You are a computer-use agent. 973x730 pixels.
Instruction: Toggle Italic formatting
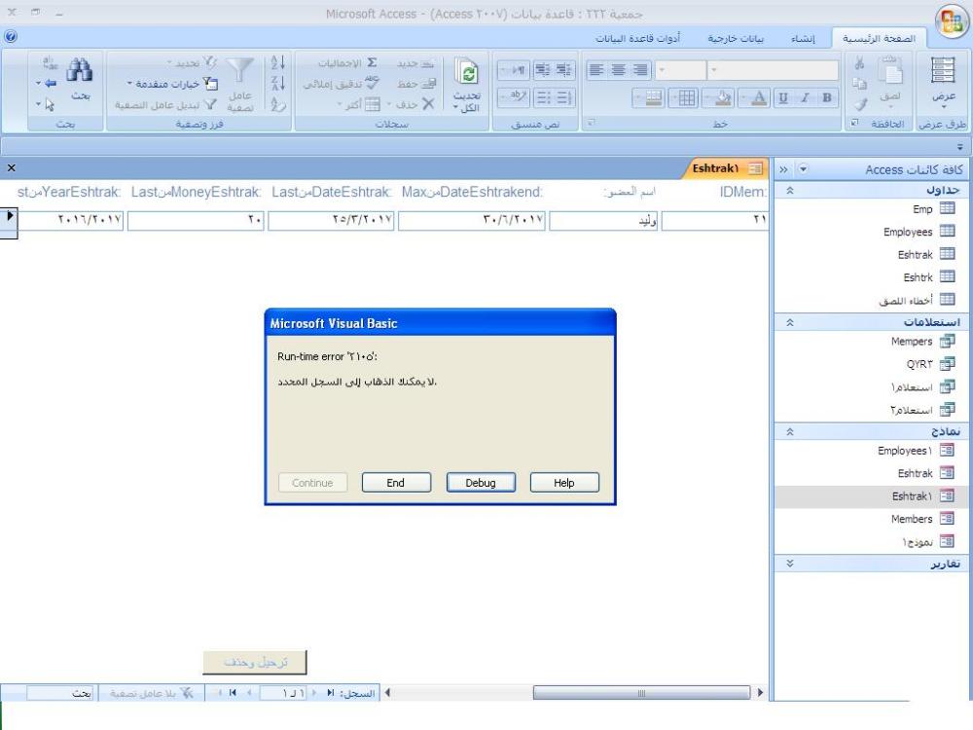805,97
